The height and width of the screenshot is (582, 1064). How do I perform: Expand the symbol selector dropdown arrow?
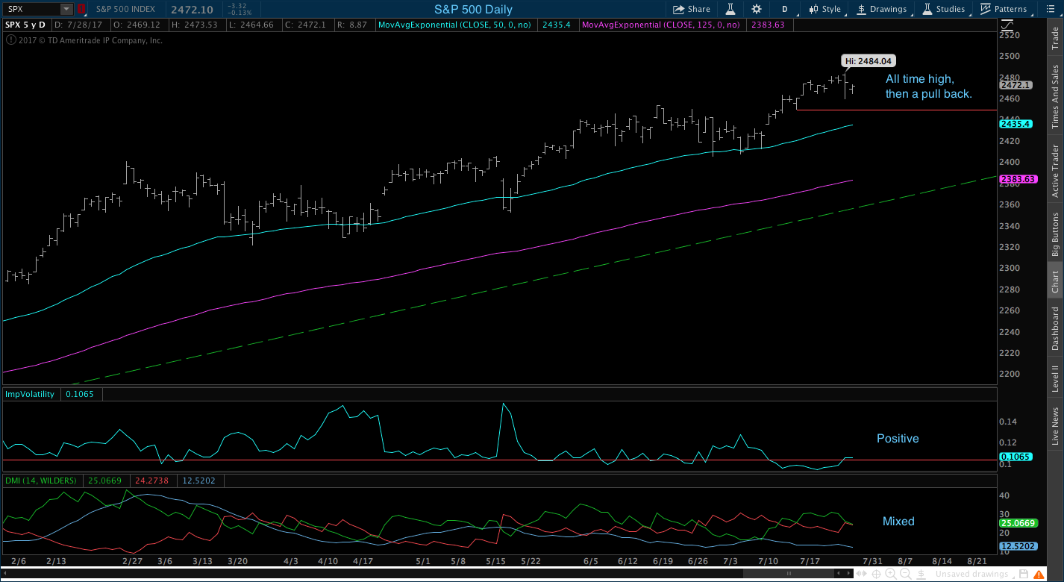66,9
